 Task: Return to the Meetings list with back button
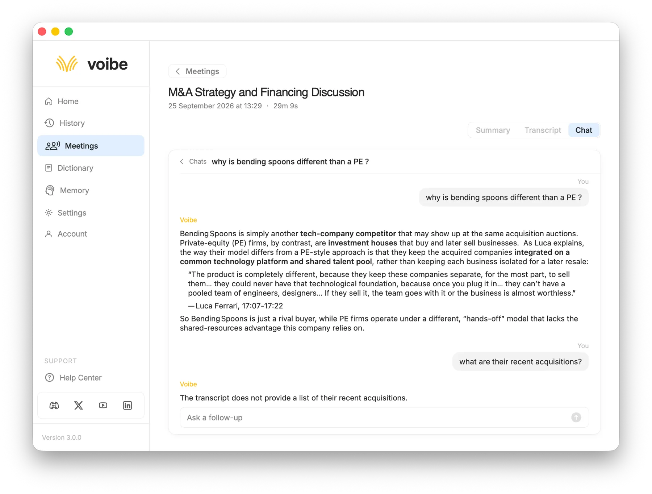point(197,71)
